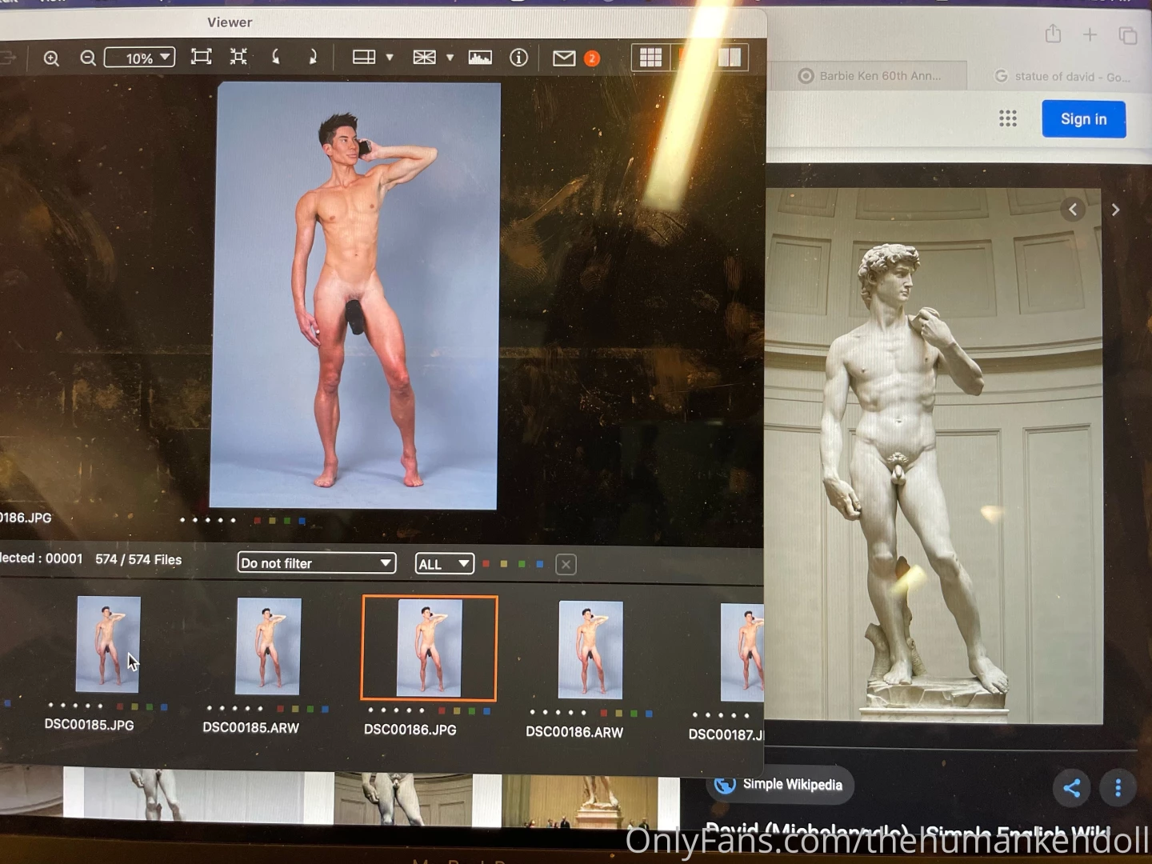
Task: Show browser tab overview
Action: 1128,35
